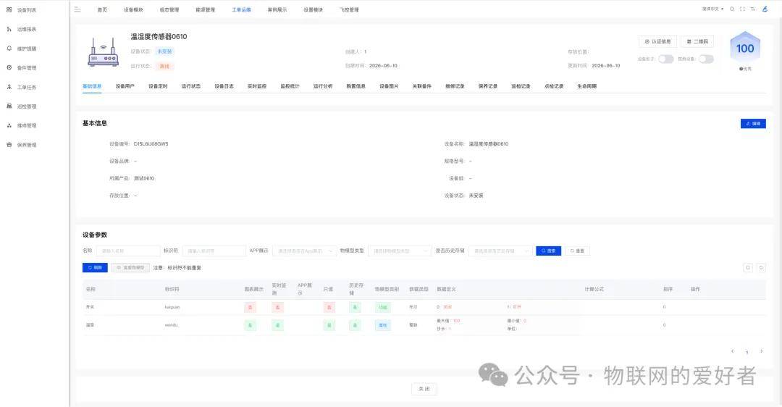782x407 pixels.
Task: Open 组态管理 in the top navigation
Action: (x=169, y=9)
